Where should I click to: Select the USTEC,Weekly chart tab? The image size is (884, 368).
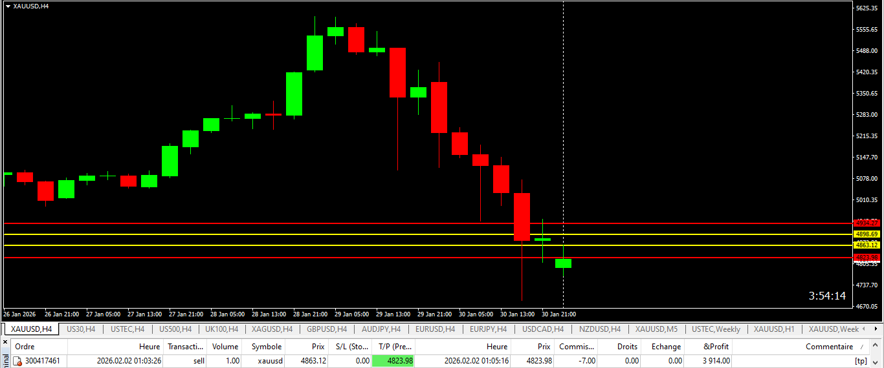[716, 329]
